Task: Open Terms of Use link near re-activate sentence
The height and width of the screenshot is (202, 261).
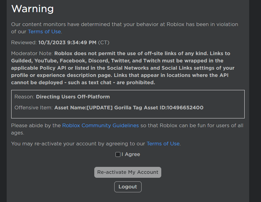Action: point(163,144)
